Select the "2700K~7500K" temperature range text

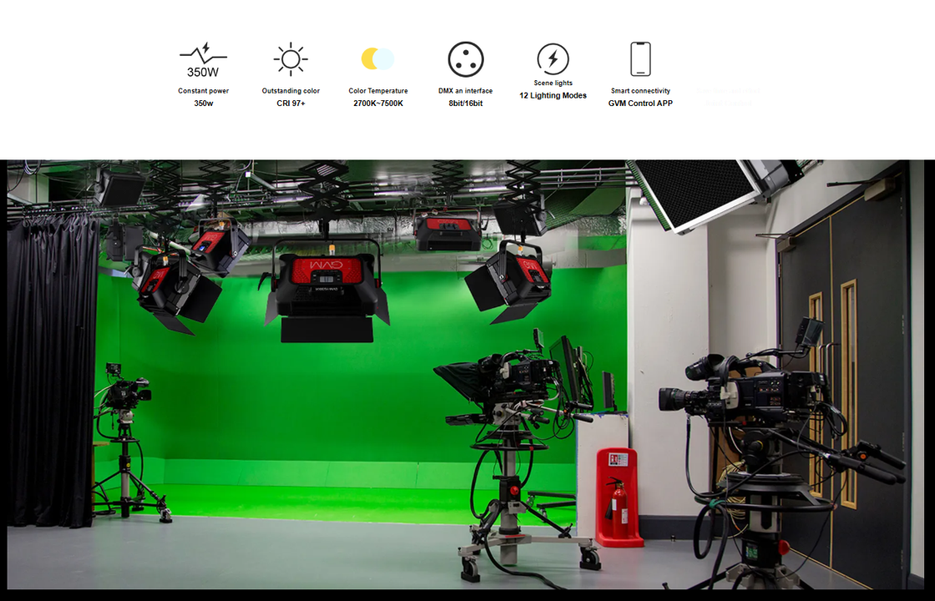(378, 104)
